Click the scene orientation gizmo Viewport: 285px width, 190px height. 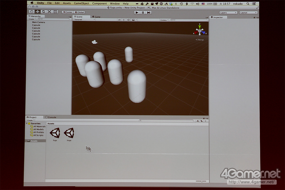[199, 31]
